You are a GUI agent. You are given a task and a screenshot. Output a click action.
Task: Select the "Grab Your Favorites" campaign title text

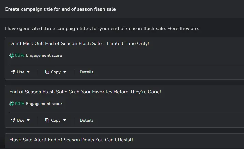tap(85, 92)
